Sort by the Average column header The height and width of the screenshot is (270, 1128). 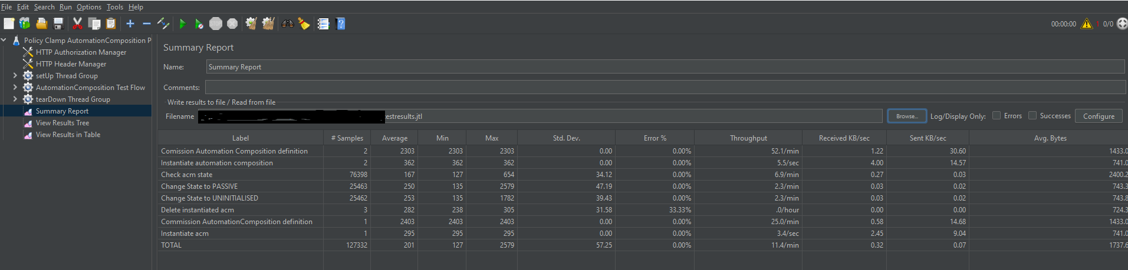[x=394, y=138]
